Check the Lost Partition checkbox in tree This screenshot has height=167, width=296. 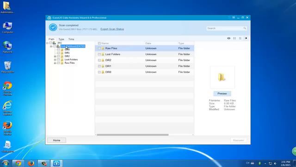coord(55,46)
